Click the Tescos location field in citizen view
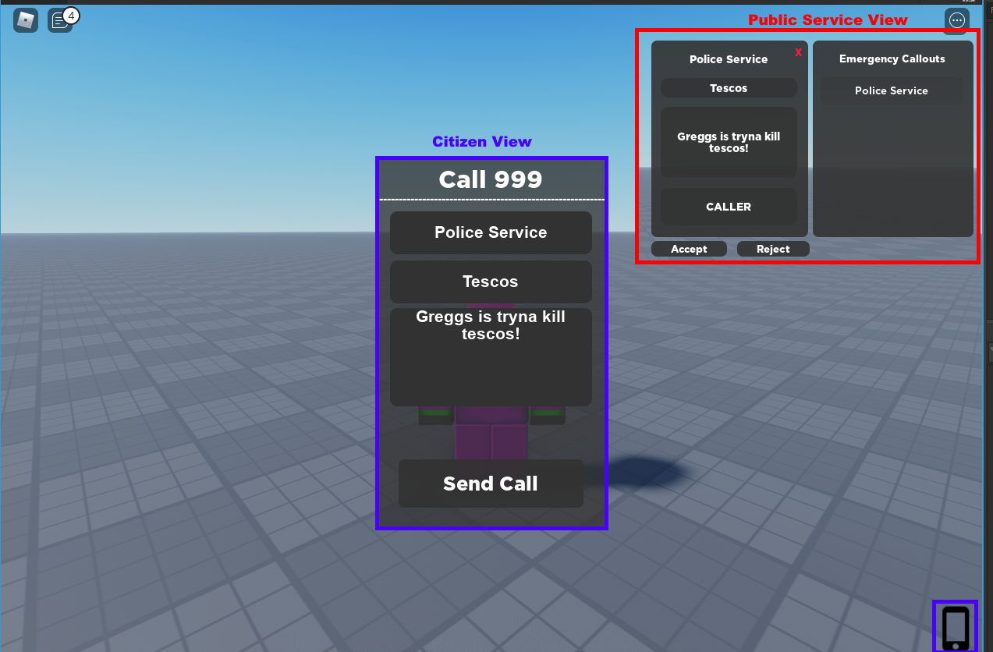The image size is (993, 652). [491, 282]
